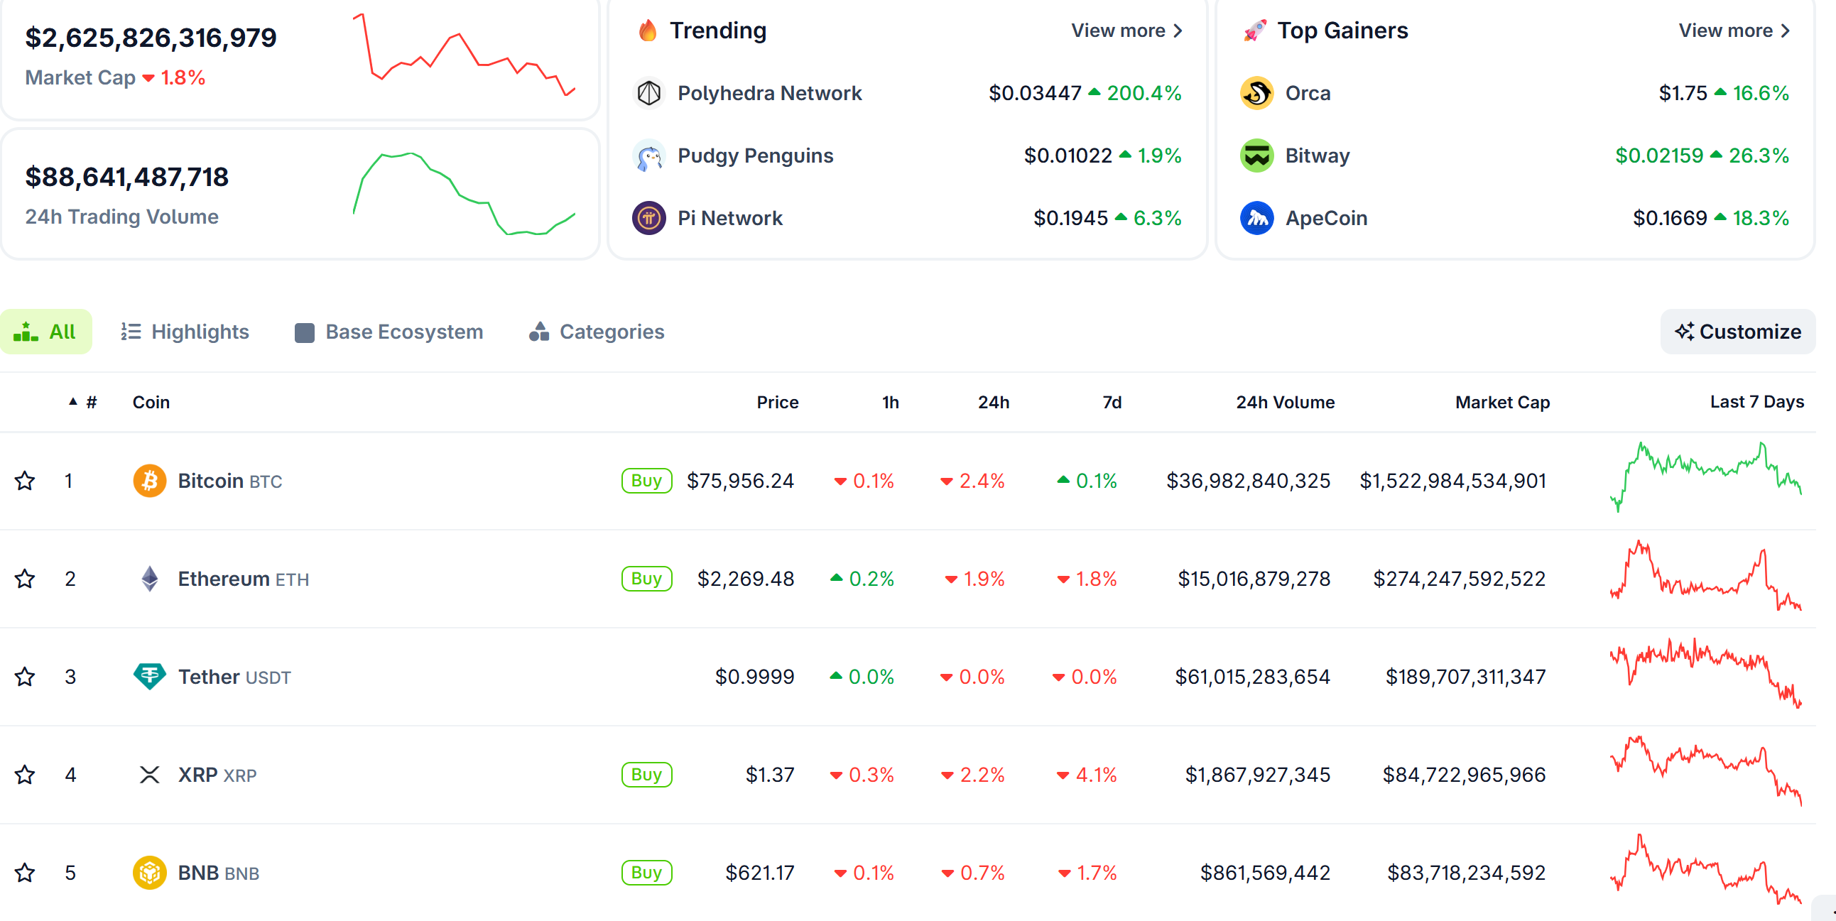Viewport: 1836px width, 921px height.
Task: Click the Orca icon under Top Gainers
Action: pyautogui.click(x=1257, y=93)
